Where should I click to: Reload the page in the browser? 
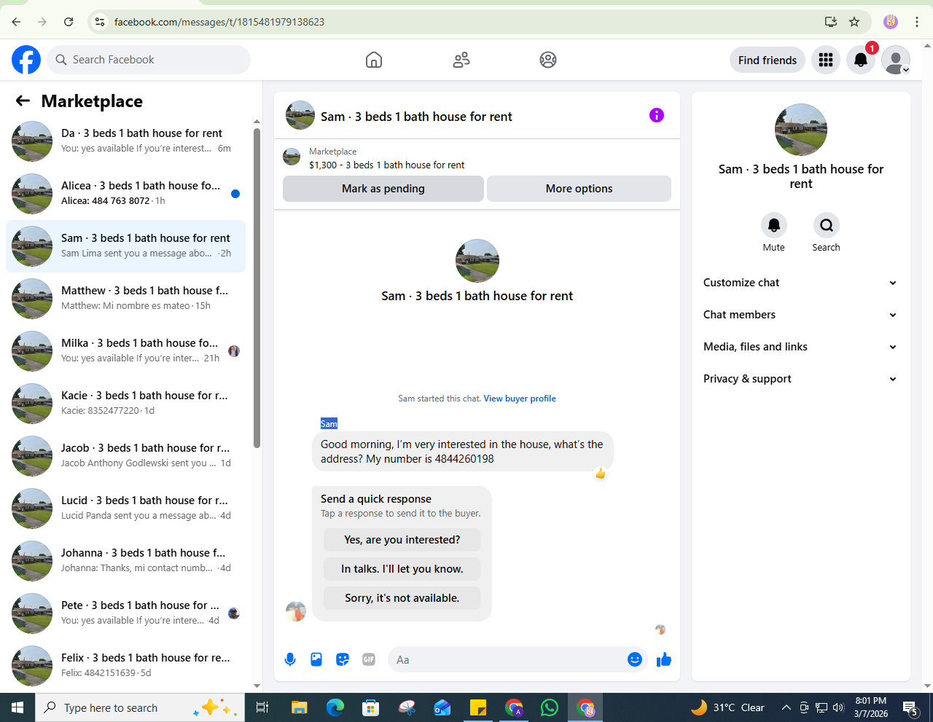pyautogui.click(x=69, y=22)
